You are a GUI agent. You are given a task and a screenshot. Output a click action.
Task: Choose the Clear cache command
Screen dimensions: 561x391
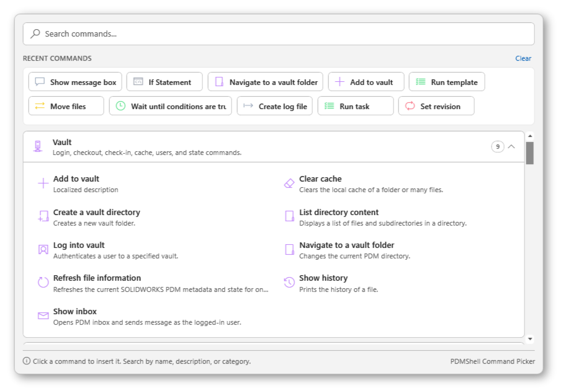(x=320, y=179)
